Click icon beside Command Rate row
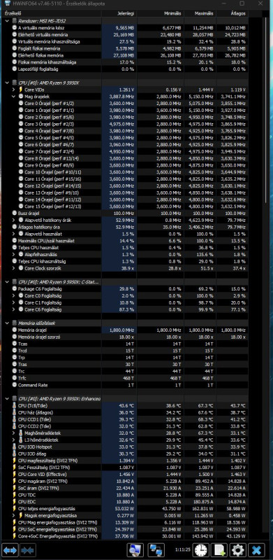 (14, 386)
